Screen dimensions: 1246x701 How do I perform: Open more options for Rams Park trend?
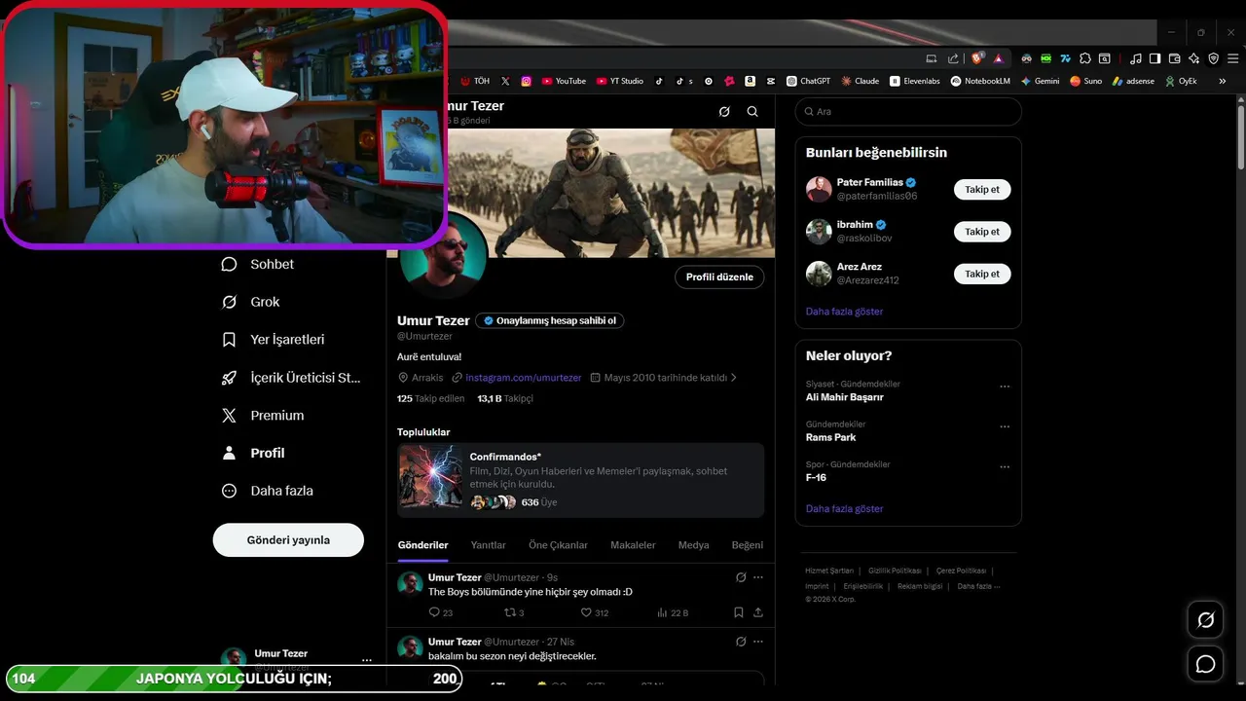[1005, 426]
